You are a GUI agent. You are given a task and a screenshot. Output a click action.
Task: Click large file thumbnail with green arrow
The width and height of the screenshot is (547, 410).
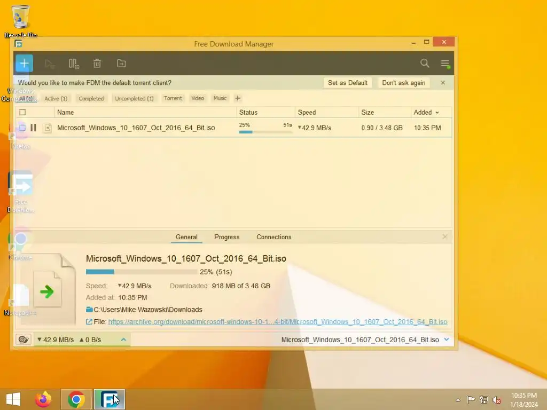48,289
